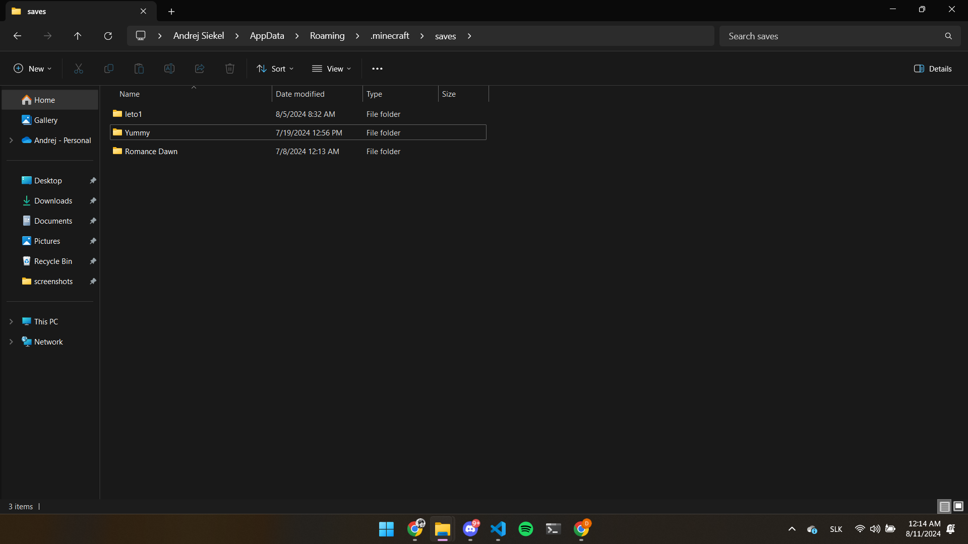Select the Yummy folder
Viewport: 968px width, 544px height.
(298, 132)
